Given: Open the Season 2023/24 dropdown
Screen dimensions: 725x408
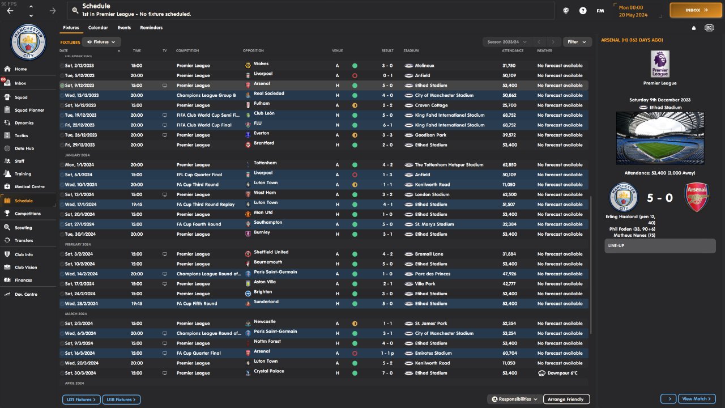Looking at the screenshot, I should pos(506,42).
